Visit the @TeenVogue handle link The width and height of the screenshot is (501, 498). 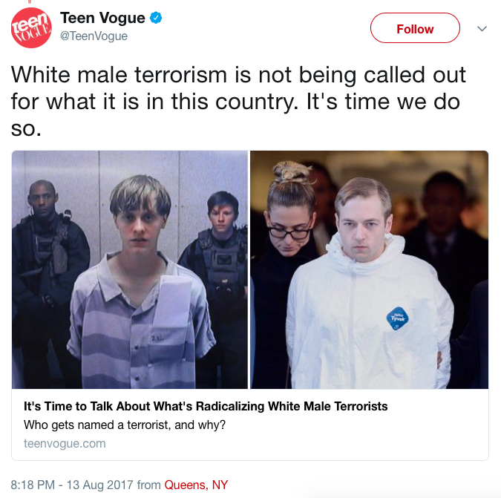[94, 36]
